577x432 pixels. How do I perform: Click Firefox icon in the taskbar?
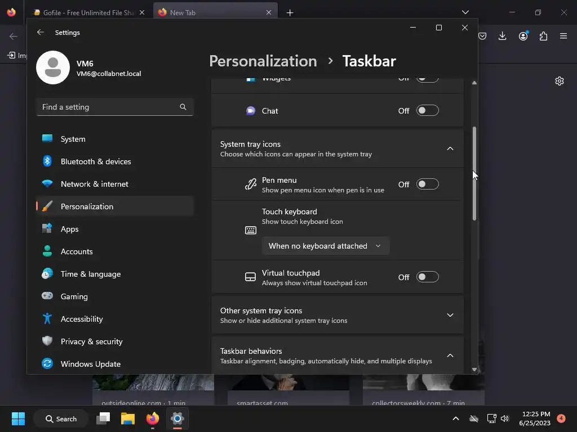pos(152,418)
